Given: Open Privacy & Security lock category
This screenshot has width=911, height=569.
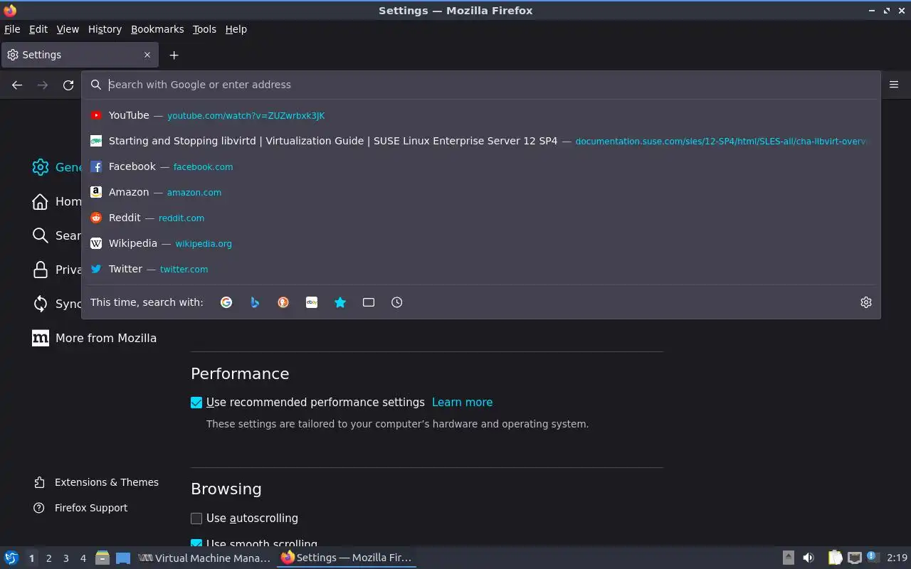Looking at the screenshot, I should pos(57,270).
